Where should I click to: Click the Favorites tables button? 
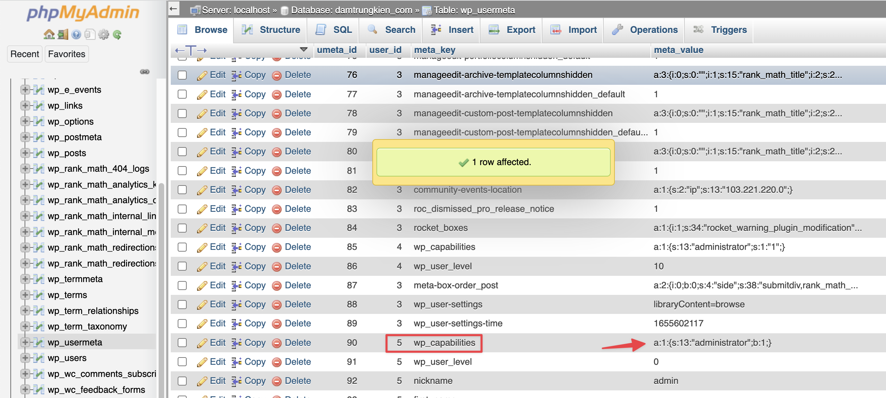[x=67, y=54]
